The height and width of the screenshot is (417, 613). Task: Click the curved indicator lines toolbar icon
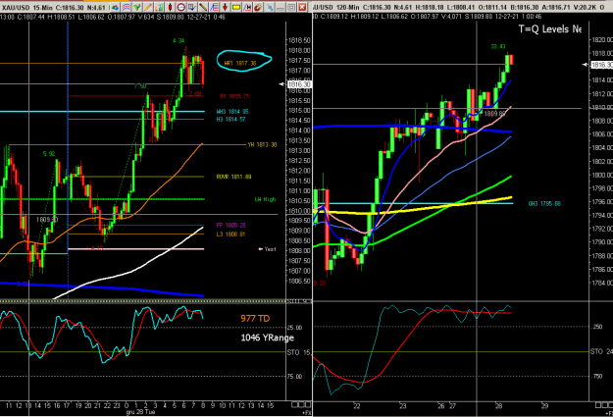(x=126, y=7)
